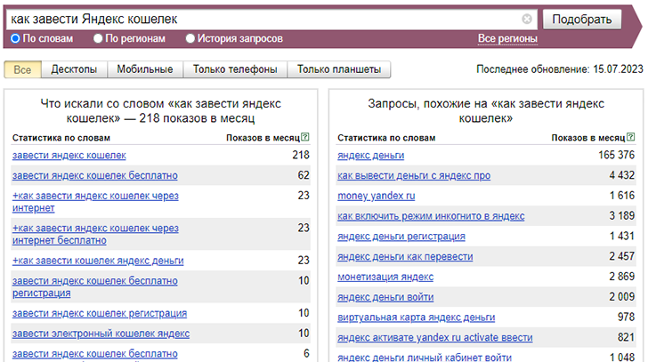Viewport: 648px width, 362px height.
Task: Click the 62 impressions value
Action: (304, 175)
